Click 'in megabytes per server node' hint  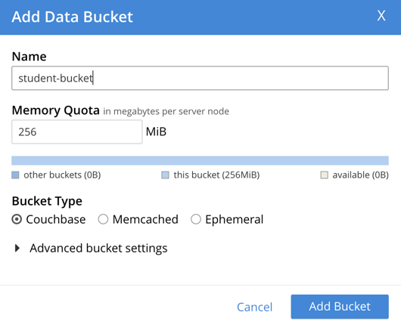166,111
